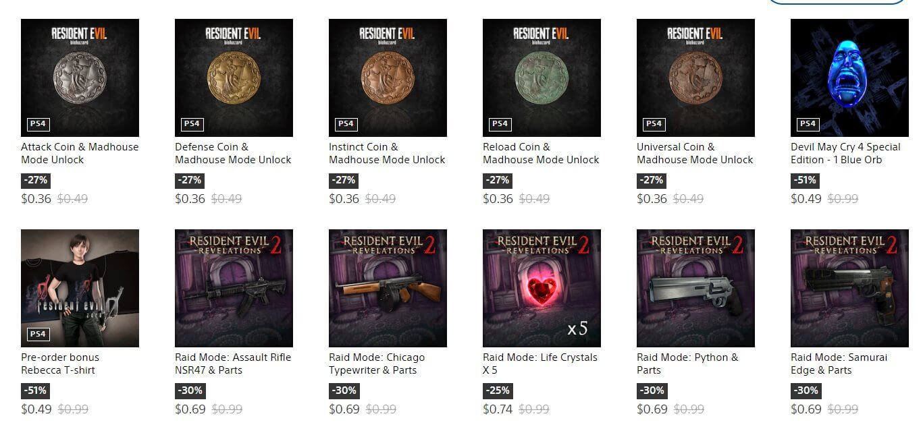Open Devil May Cry 4 Blue Orb title
The image size is (921, 435).
pos(845,153)
